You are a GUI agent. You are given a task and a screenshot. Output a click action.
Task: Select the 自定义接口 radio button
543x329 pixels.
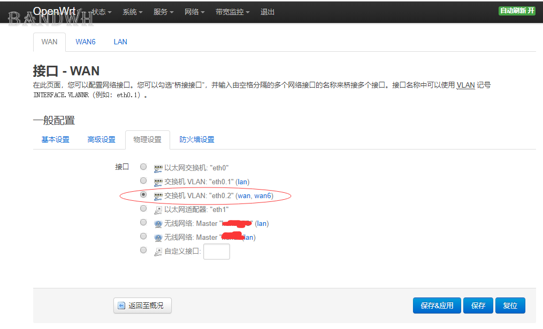[143, 250]
